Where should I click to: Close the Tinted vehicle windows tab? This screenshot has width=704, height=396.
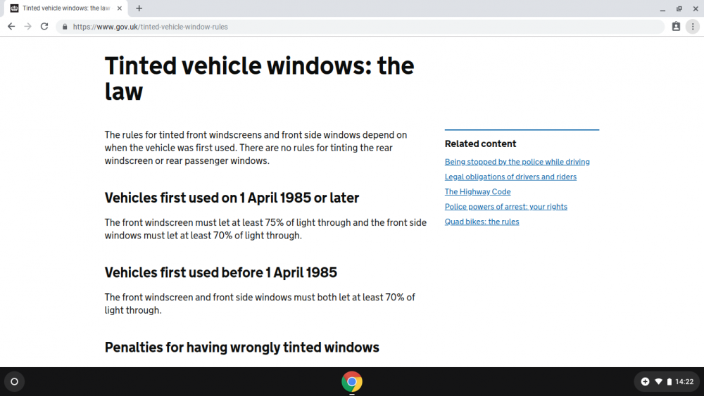(120, 8)
